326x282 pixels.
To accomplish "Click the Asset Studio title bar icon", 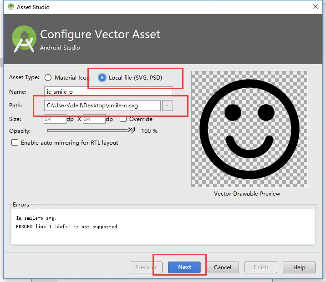I will (11, 7).
